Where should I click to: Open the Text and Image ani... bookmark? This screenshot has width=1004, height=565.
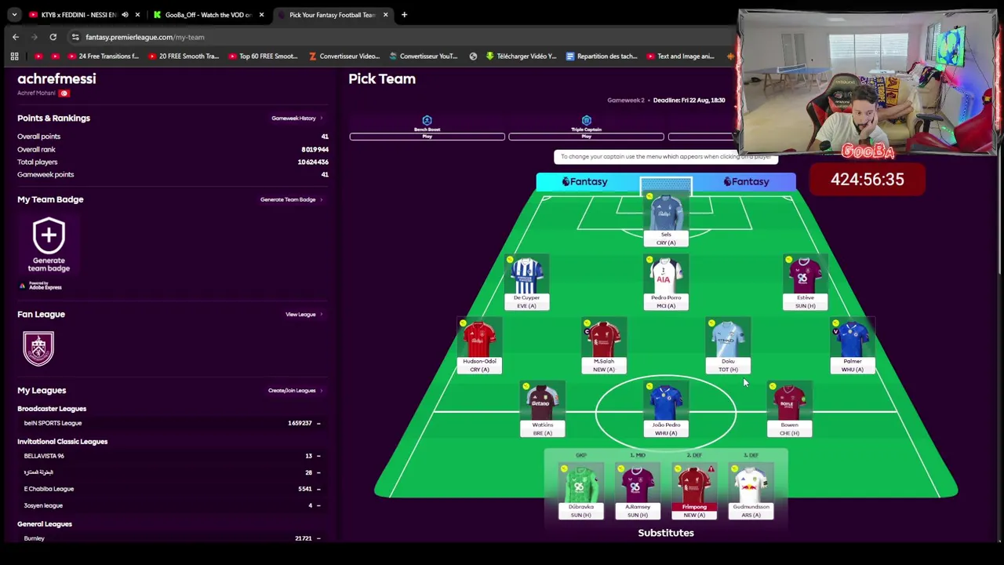(680, 56)
